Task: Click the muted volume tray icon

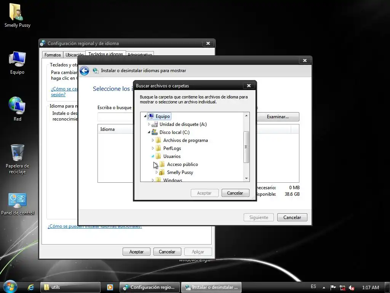Action: click(352, 288)
